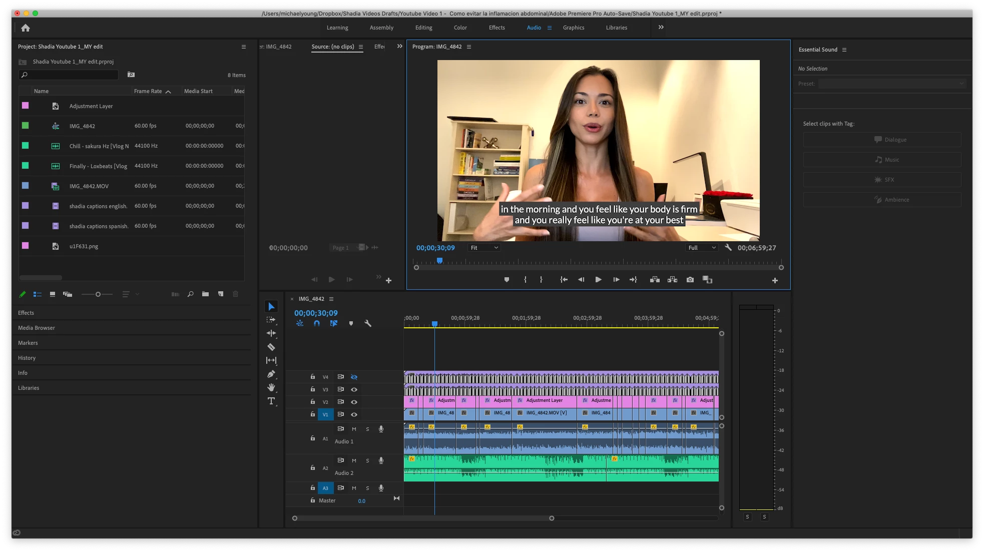Select the Razor tool

[x=271, y=347]
